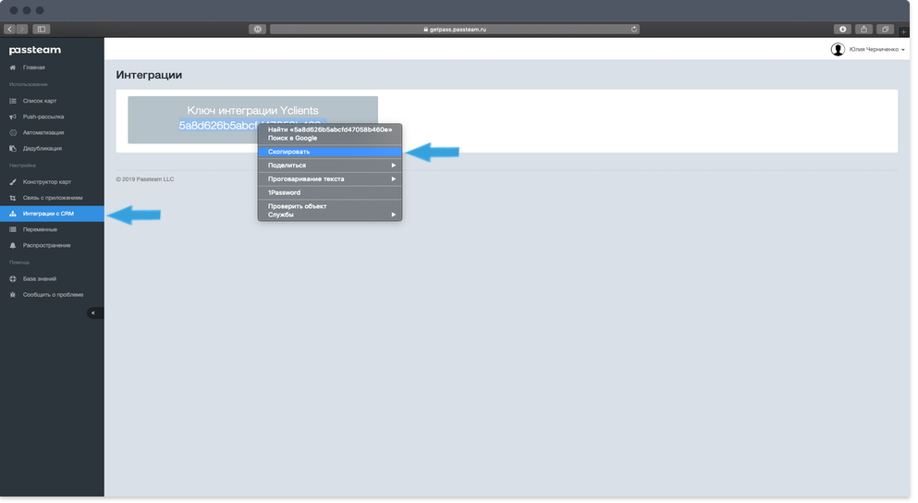Click the user avatar icon
This screenshot has height=503, width=918.
pos(838,50)
